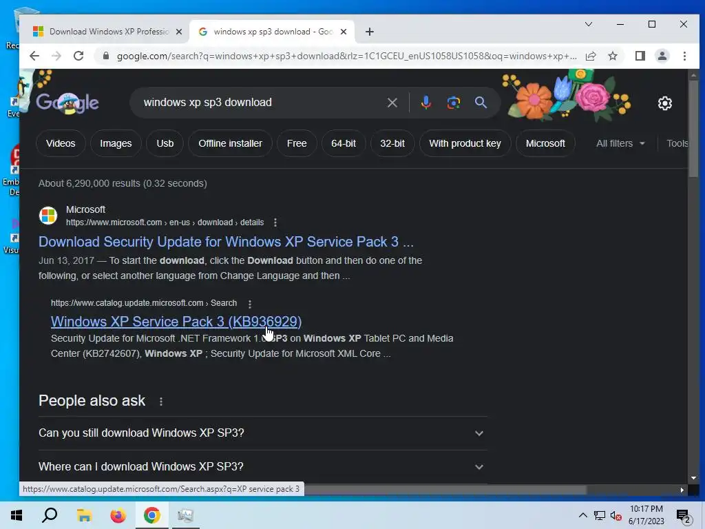Open Windows XP Service Pack 3 (KB936929) link
The height and width of the screenshot is (529, 705).
pyautogui.click(x=176, y=322)
